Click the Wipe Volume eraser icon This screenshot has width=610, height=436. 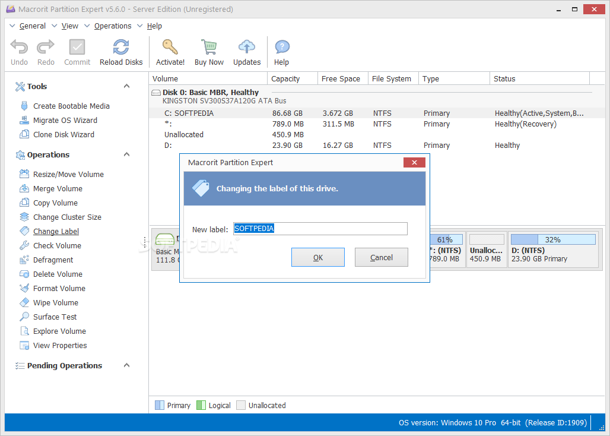click(24, 302)
